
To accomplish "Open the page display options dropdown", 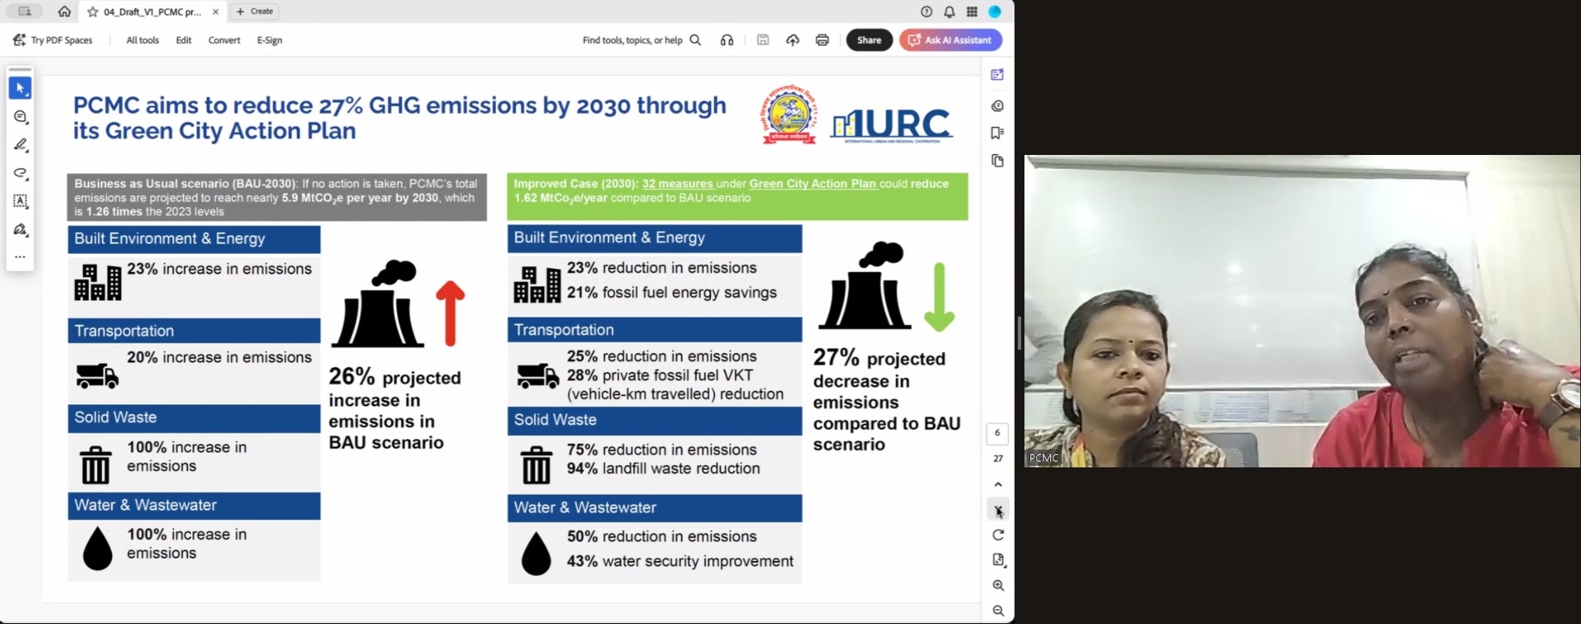I will [x=998, y=560].
